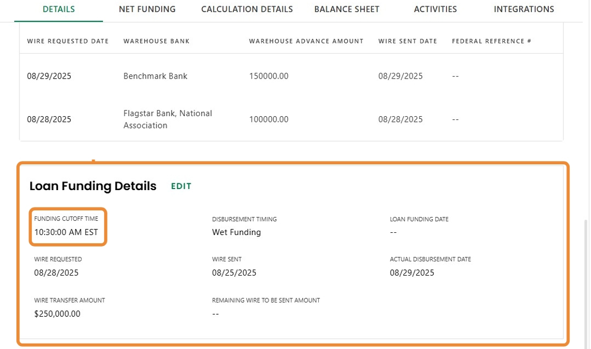Open the Integrations tab
The height and width of the screenshot is (349, 591).
click(524, 9)
